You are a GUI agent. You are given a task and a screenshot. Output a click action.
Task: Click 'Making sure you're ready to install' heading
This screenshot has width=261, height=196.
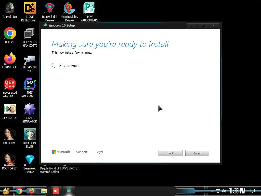coord(110,44)
